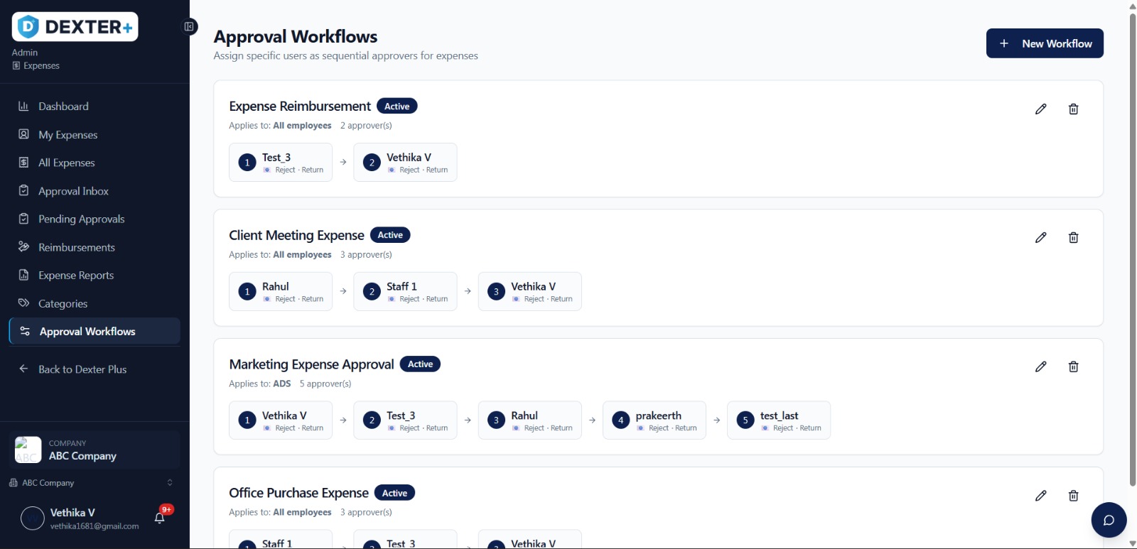Click the Marketing Expense Approval title
1137x549 pixels.
(x=311, y=364)
